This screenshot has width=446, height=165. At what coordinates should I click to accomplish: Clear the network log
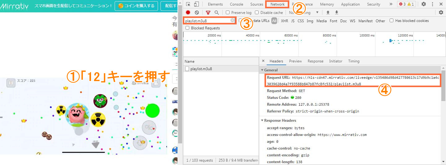click(x=197, y=13)
